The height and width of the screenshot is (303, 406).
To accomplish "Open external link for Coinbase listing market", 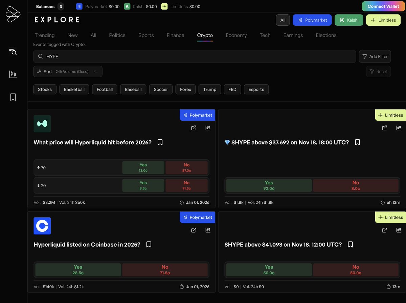I will [194, 230].
